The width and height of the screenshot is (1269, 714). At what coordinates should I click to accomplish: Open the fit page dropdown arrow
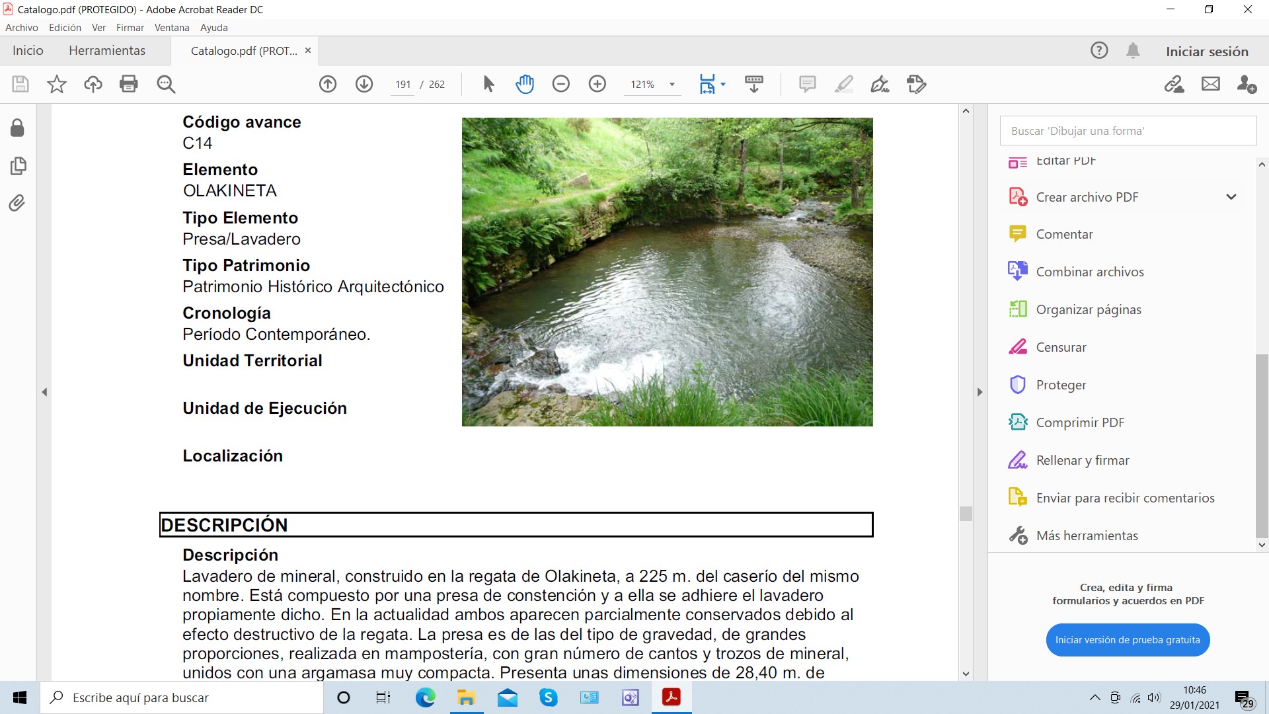pyautogui.click(x=723, y=84)
